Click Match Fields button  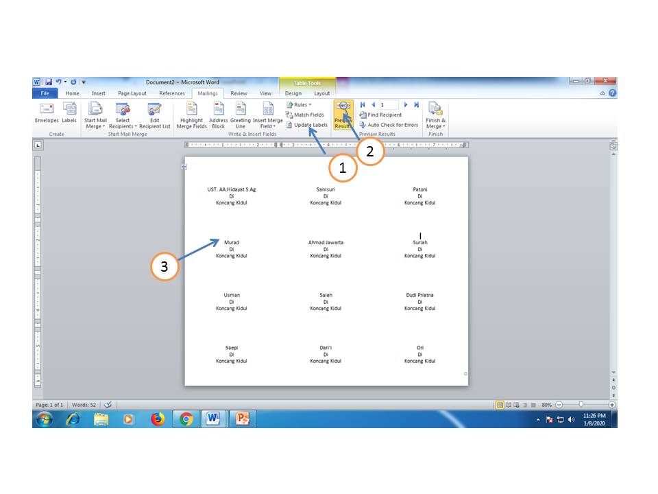point(305,115)
